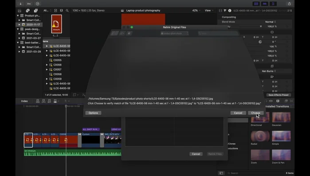Click overwrite clip edit icon with dropdown
This screenshot has height=176, width=310.
56,101
